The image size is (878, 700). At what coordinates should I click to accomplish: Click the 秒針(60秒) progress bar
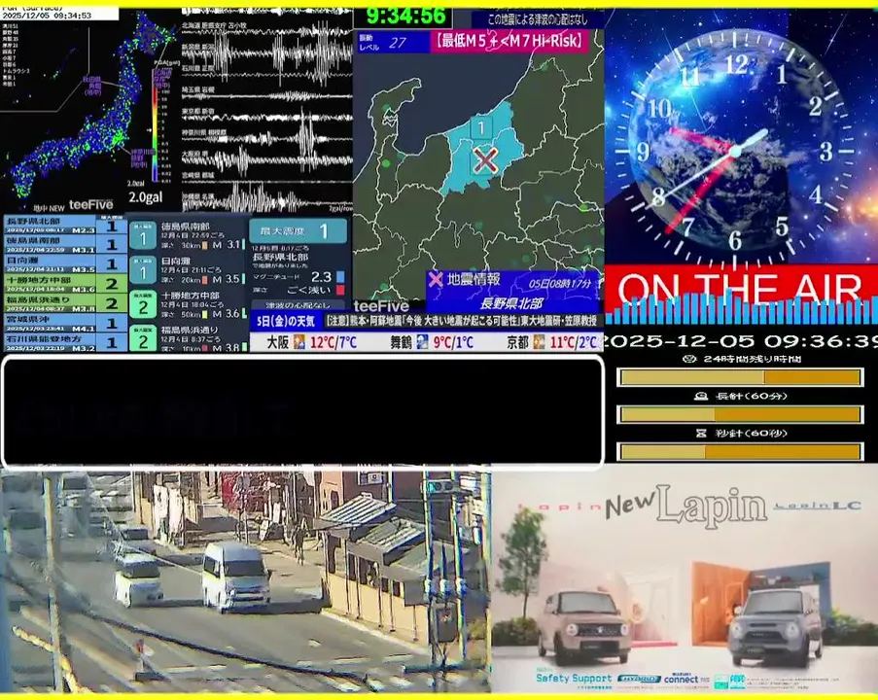pyautogui.click(x=740, y=451)
